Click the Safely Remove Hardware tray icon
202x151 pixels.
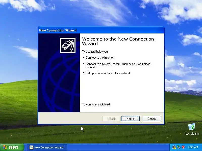tap(179, 147)
